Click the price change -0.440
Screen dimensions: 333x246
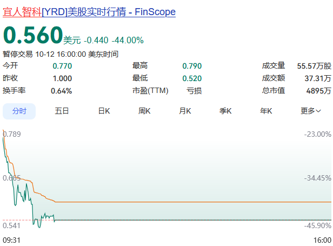click(96, 40)
